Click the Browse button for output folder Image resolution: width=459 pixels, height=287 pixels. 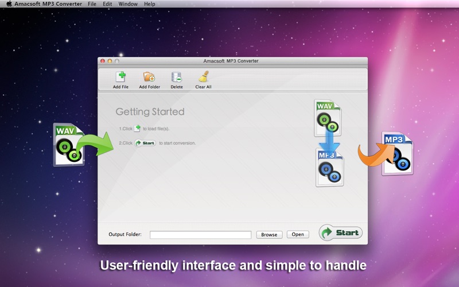pos(269,235)
